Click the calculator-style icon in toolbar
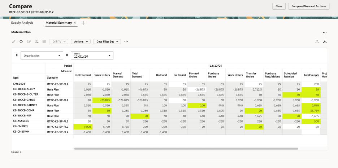 [44, 41]
